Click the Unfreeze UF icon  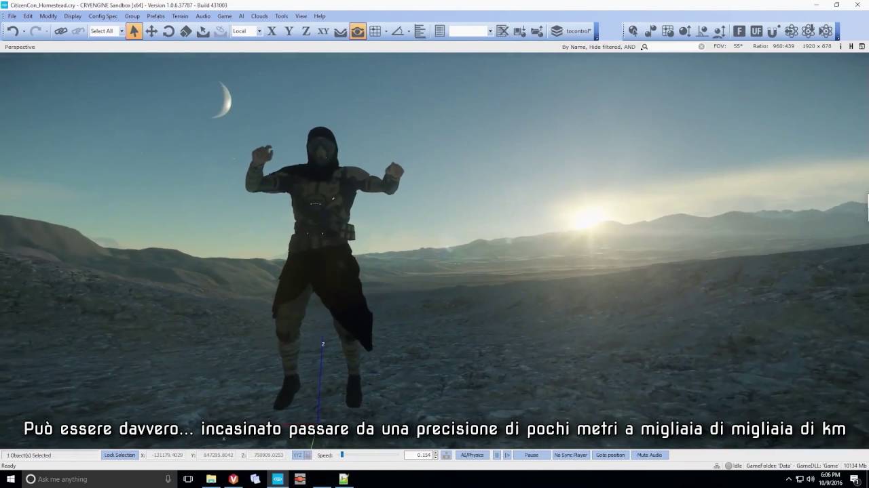pyautogui.click(x=756, y=31)
